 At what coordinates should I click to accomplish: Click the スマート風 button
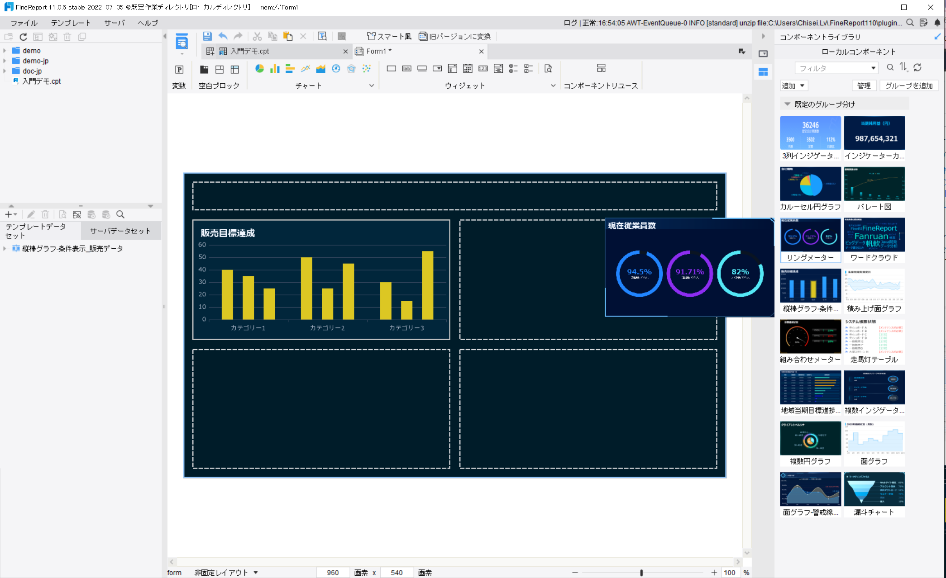pos(389,36)
